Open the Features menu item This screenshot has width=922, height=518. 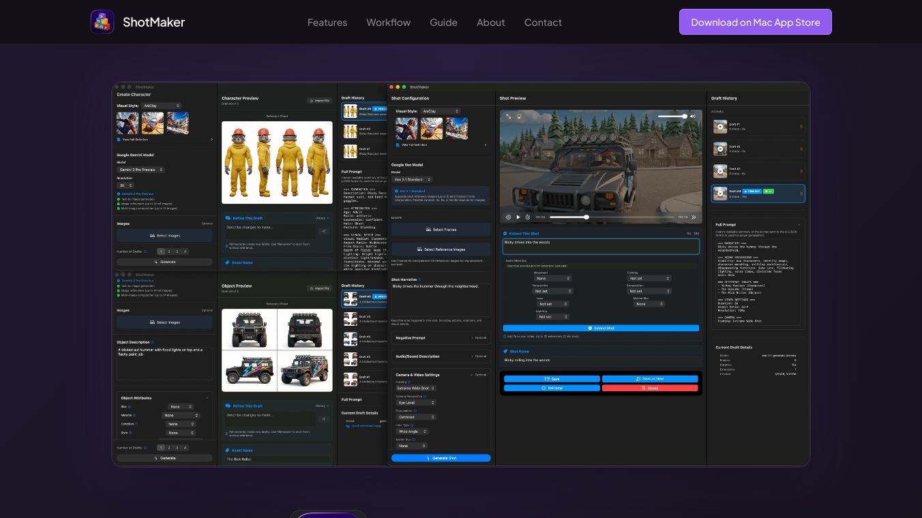[x=327, y=22]
